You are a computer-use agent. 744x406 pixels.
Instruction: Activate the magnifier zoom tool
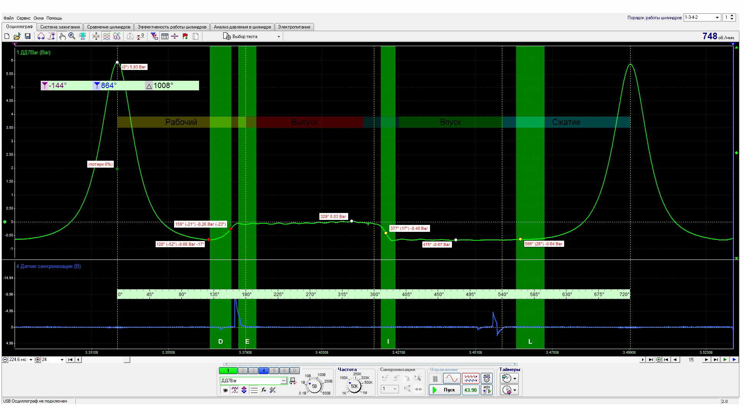point(72,36)
